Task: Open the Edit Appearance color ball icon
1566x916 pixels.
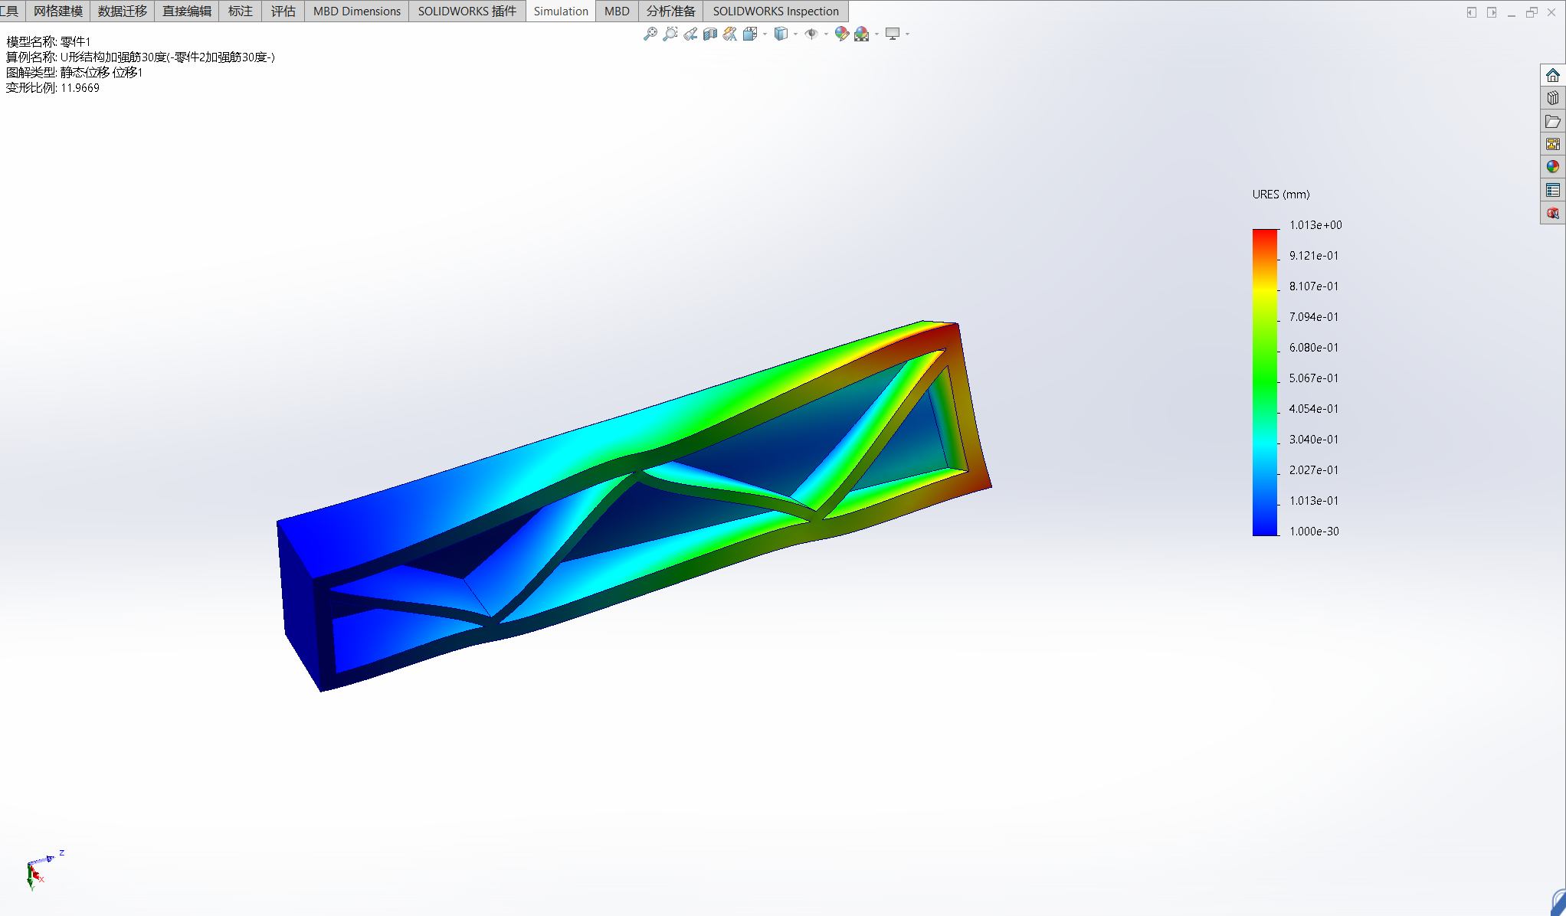Action: [x=841, y=34]
